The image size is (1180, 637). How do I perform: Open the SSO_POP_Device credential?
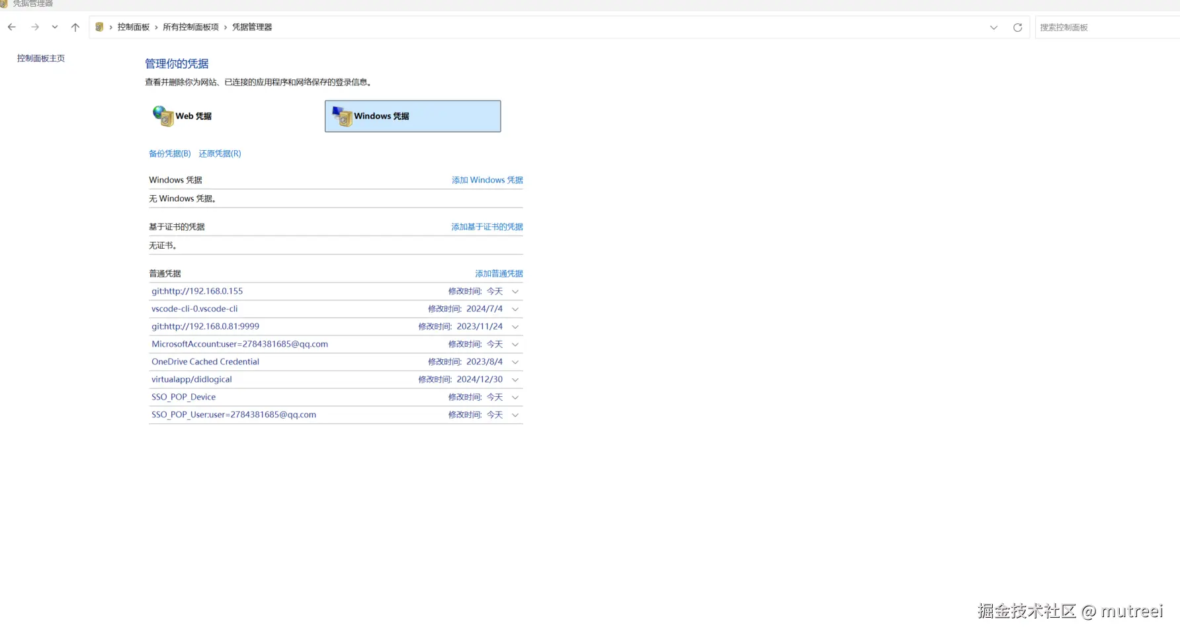point(183,397)
